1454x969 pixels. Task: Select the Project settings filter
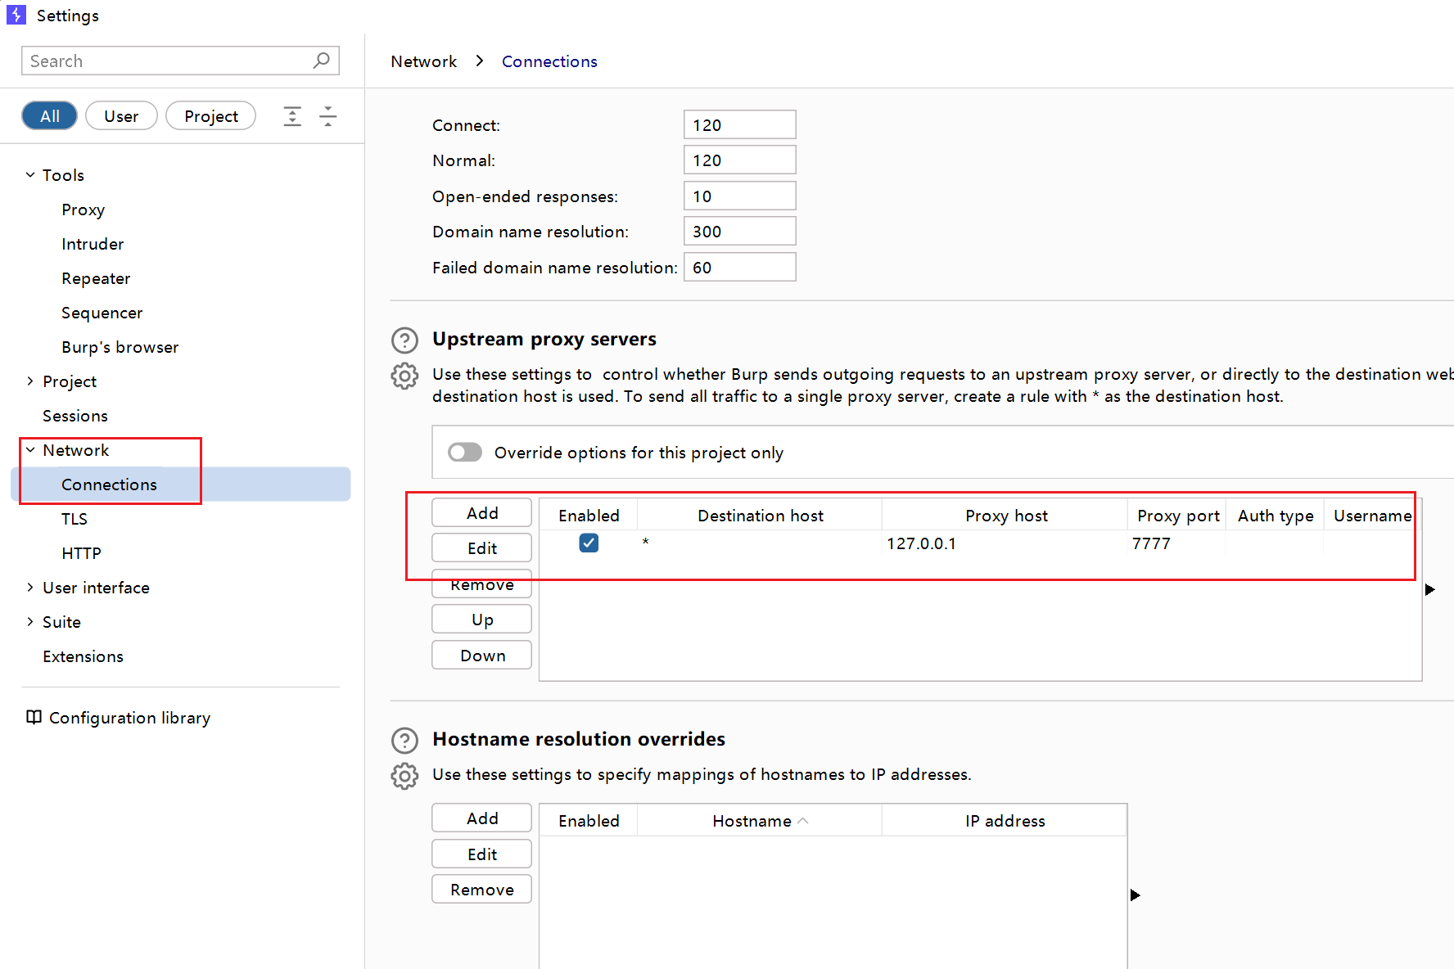tap(211, 116)
